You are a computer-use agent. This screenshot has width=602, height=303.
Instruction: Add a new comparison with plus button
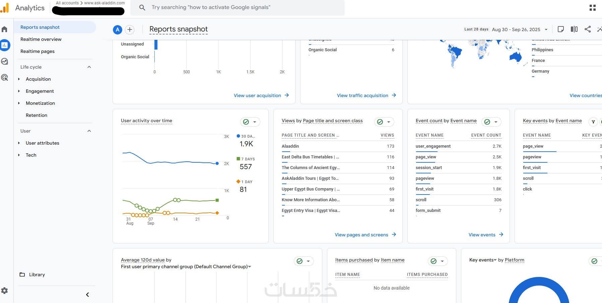click(x=130, y=30)
